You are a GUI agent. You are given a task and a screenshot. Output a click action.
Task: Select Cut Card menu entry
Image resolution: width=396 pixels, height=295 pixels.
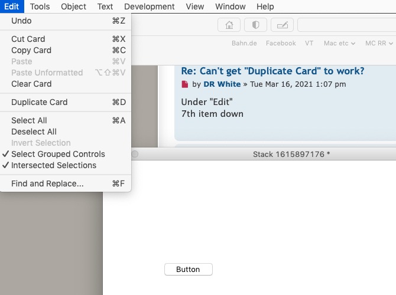coord(28,39)
